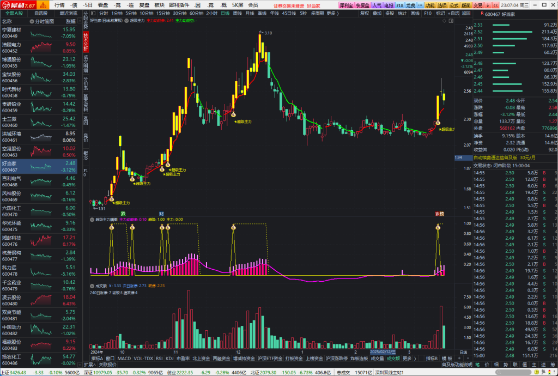
Task: Open the 窗口 window count selector
Action: (110, 359)
